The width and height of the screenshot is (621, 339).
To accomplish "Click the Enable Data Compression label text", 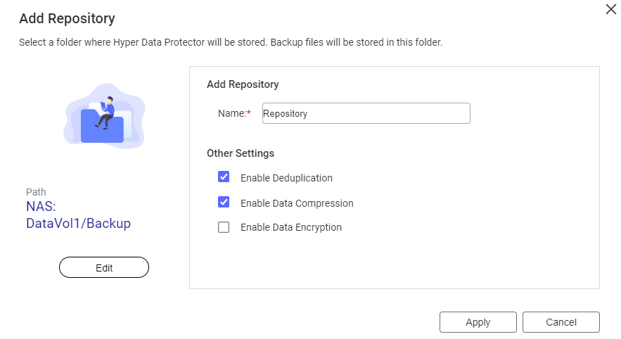I will (297, 203).
